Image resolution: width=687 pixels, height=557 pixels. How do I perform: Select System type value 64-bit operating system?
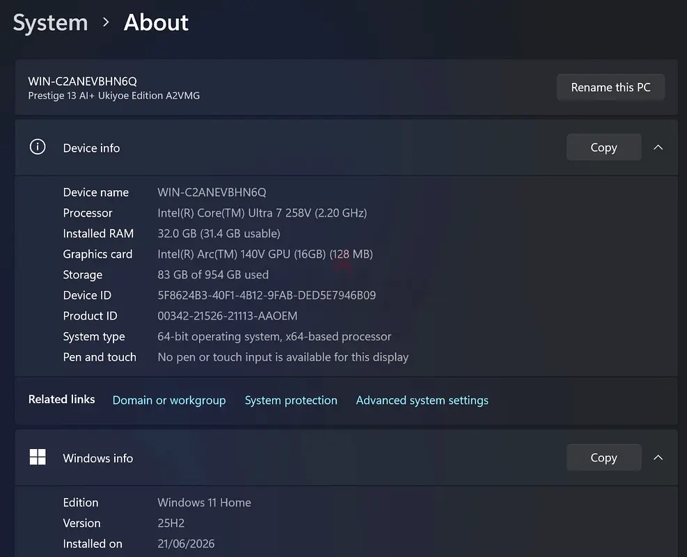click(x=274, y=336)
